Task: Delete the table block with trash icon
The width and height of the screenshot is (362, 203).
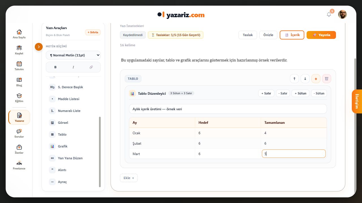Action: pos(327,79)
